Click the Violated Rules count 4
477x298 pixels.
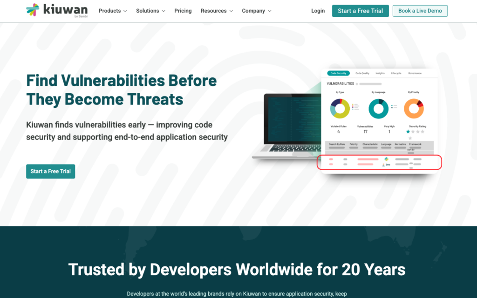(339, 132)
